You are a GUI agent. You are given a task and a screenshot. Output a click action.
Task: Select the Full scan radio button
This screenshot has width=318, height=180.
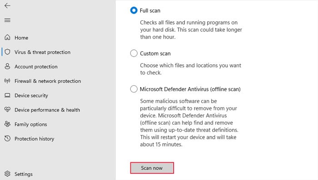click(x=134, y=10)
